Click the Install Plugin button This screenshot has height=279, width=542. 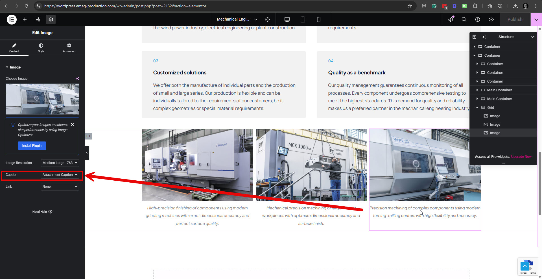click(32, 146)
